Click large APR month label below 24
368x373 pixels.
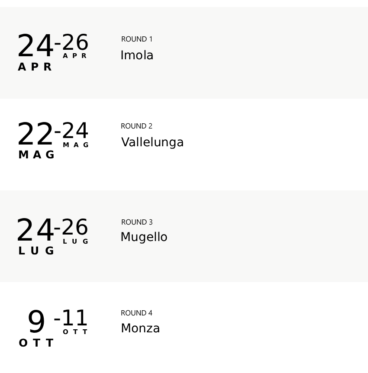pos(35,67)
